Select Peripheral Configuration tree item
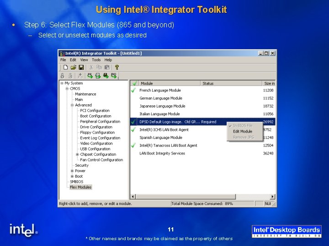 point(100,122)
